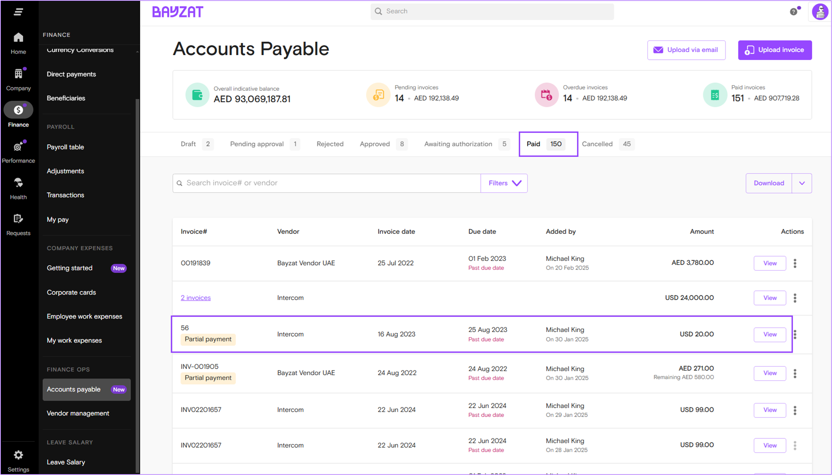
Task: Open more actions for 29 Jan 2025 INV02201657
Action: pos(795,410)
